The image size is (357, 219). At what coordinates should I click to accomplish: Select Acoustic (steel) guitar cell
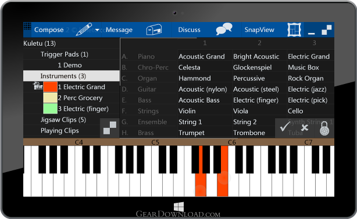(256, 89)
